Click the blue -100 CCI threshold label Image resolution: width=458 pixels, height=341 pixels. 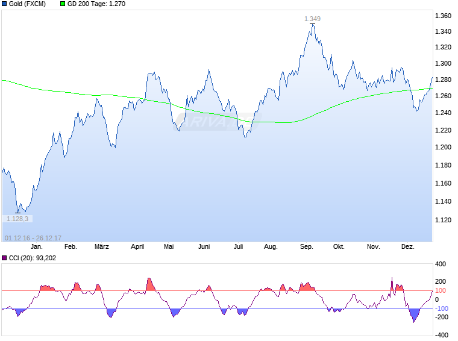tap(442, 308)
